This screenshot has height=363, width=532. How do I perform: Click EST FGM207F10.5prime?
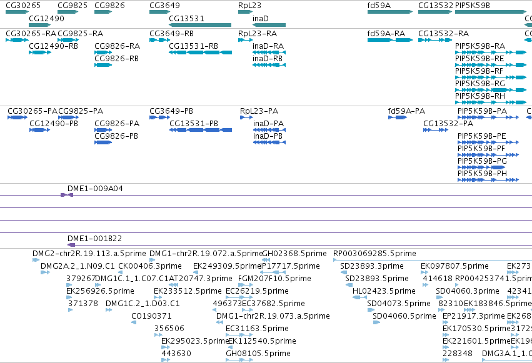[246, 285]
